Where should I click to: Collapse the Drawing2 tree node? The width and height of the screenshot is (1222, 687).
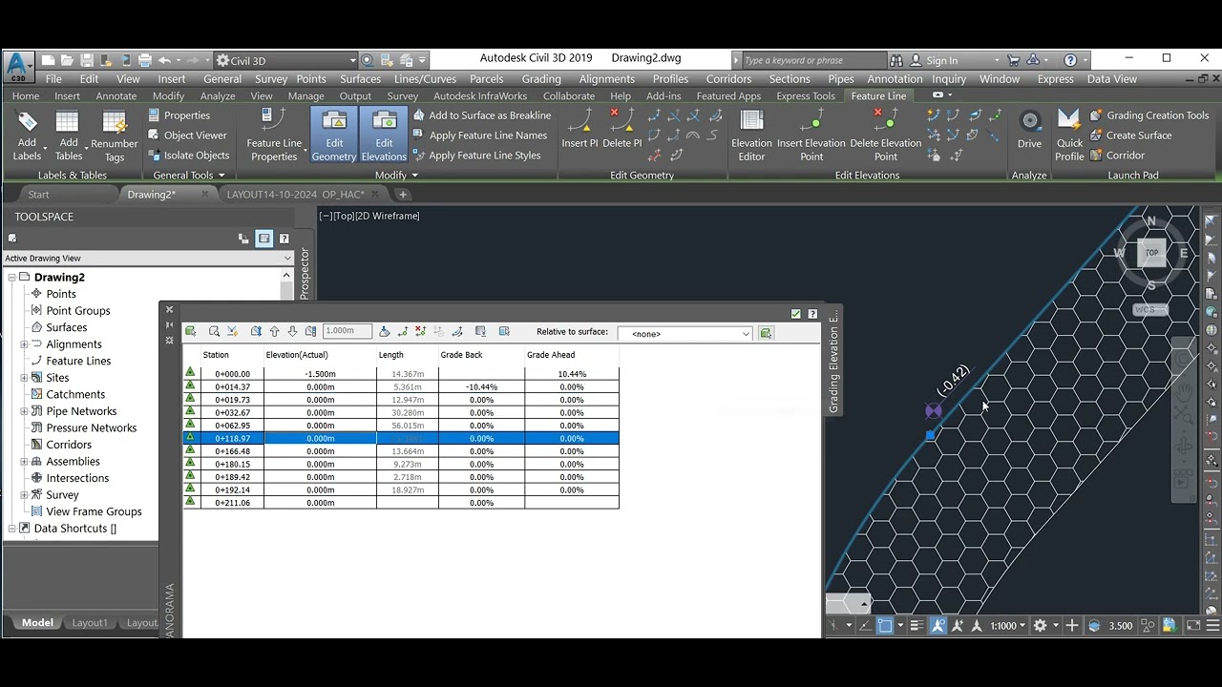pos(12,278)
